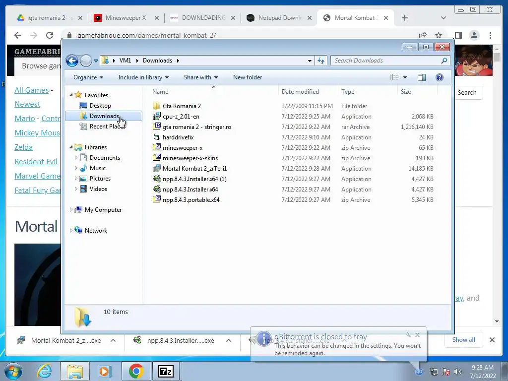Click New folder button

tap(248, 77)
